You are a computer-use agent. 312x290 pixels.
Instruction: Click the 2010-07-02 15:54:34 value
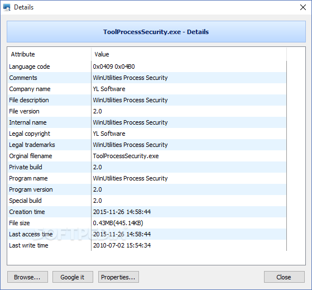[x=122, y=245]
